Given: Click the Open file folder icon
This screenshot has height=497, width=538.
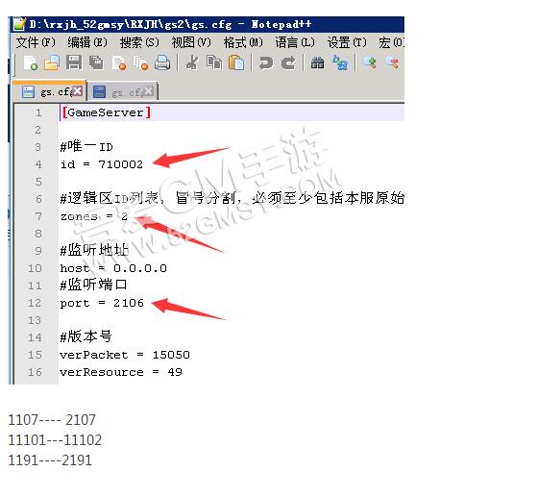Looking at the screenshot, I should point(52,63).
